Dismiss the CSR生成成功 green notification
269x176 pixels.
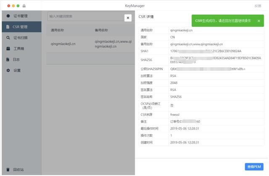coord(258,21)
